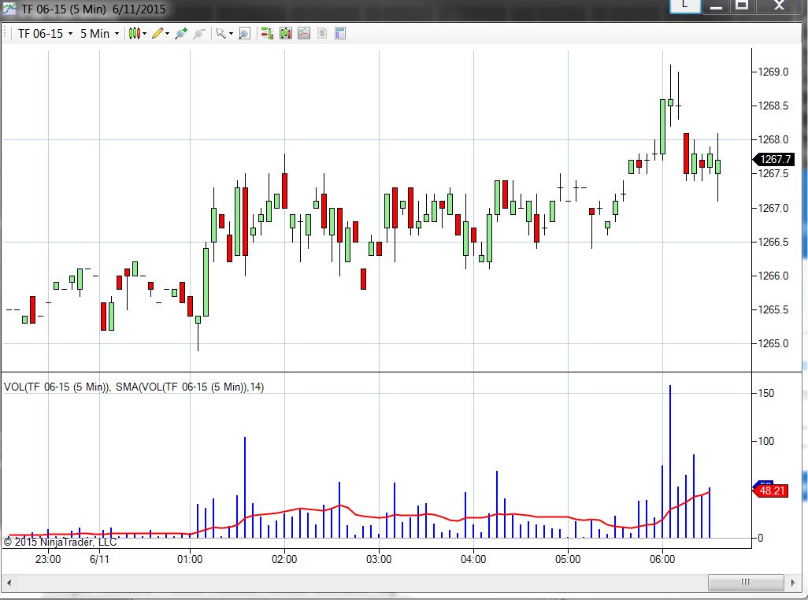The image size is (808, 600).
Task: Open the chart Properties window icon
Action: [340, 34]
